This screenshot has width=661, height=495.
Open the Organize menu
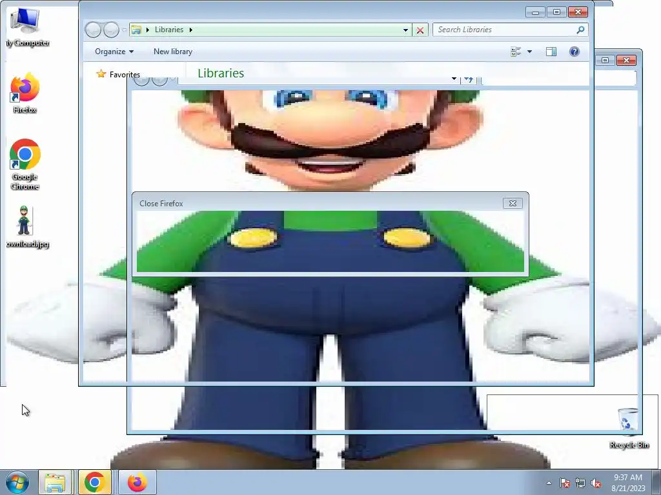pyautogui.click(x=114, y=52)
